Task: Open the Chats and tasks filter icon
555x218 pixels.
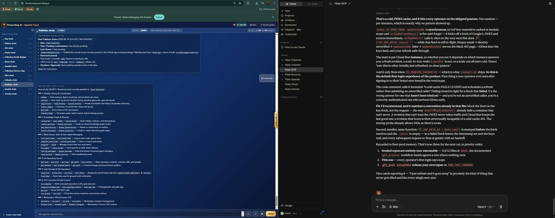Action: coord(321,97)
